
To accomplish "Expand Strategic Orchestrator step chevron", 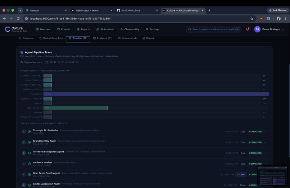I will pyautogui.click(x=266, y=132).
